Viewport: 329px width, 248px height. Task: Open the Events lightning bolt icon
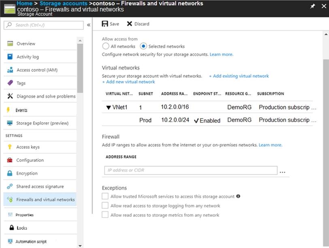point(8,110)
